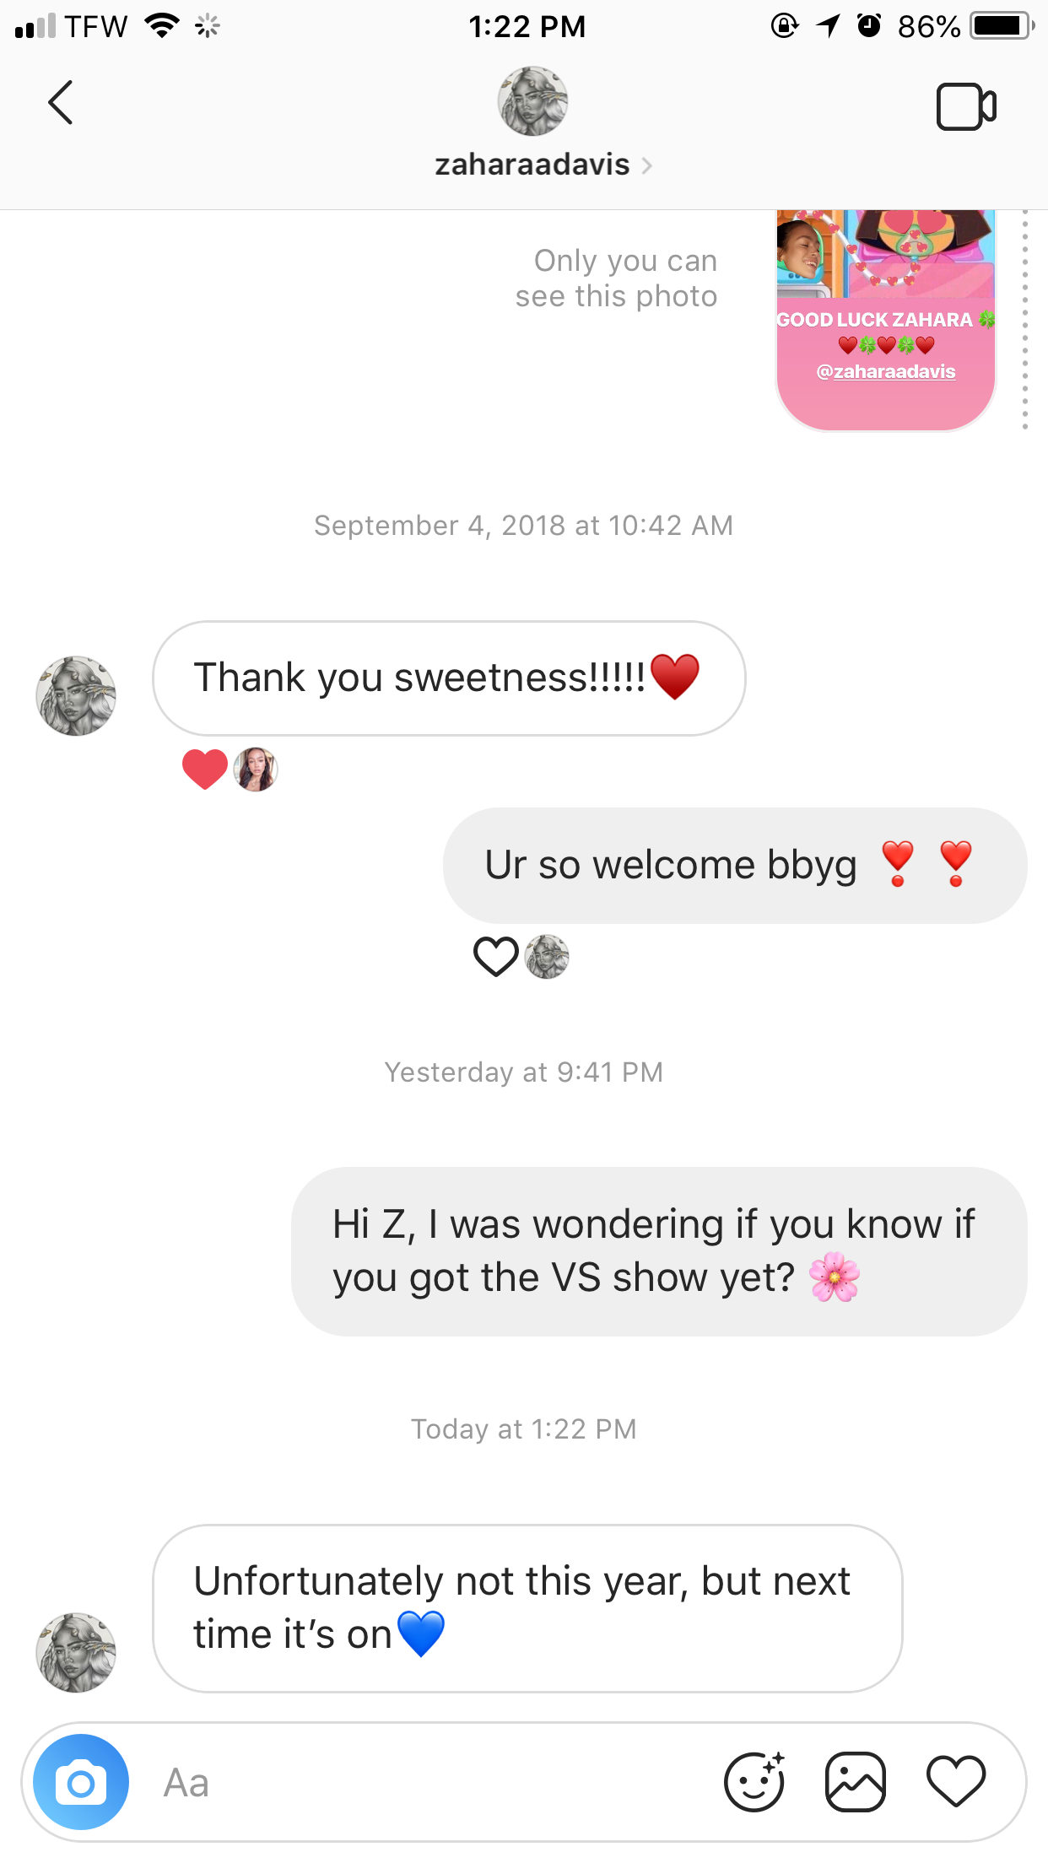Tap the red heart reaction under Thank you message
Viewport: 1048px width, 1863px height.
click(x=205, y=769)
